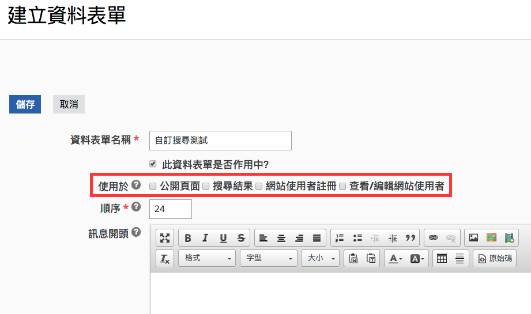The image size is (531, 314).
Task: Insert image icon in toolbar
Action: (473, 238)
